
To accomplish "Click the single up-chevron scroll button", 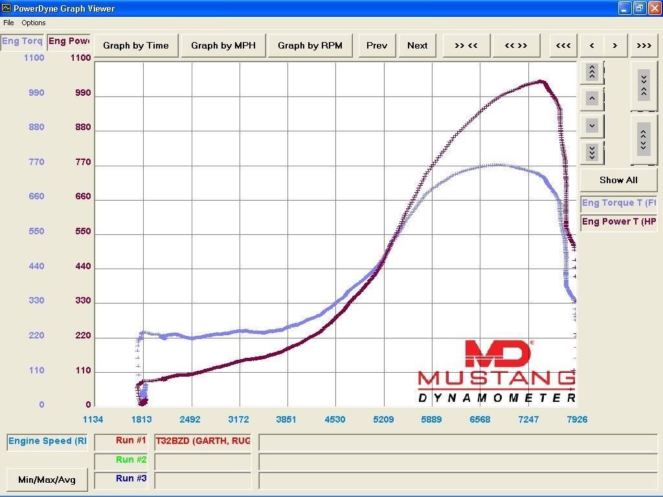I will click(592, 99).
